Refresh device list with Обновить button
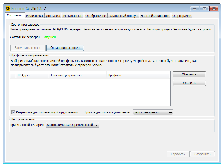The image size is (224, 166). (x=189, y=75)
